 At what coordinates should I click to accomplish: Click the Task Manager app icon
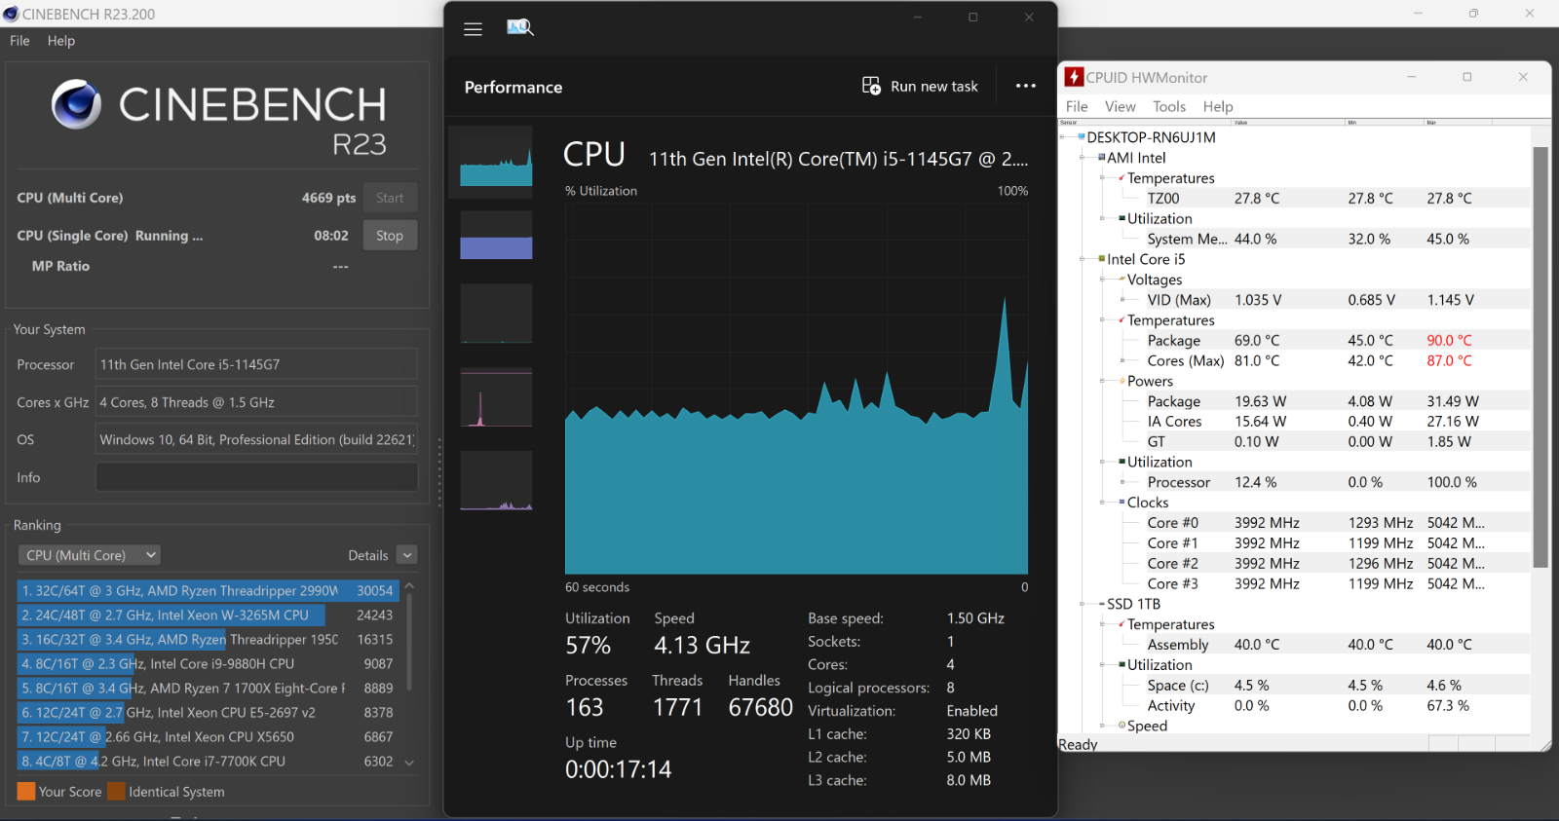pyautogui.click(x=519, y=27)
